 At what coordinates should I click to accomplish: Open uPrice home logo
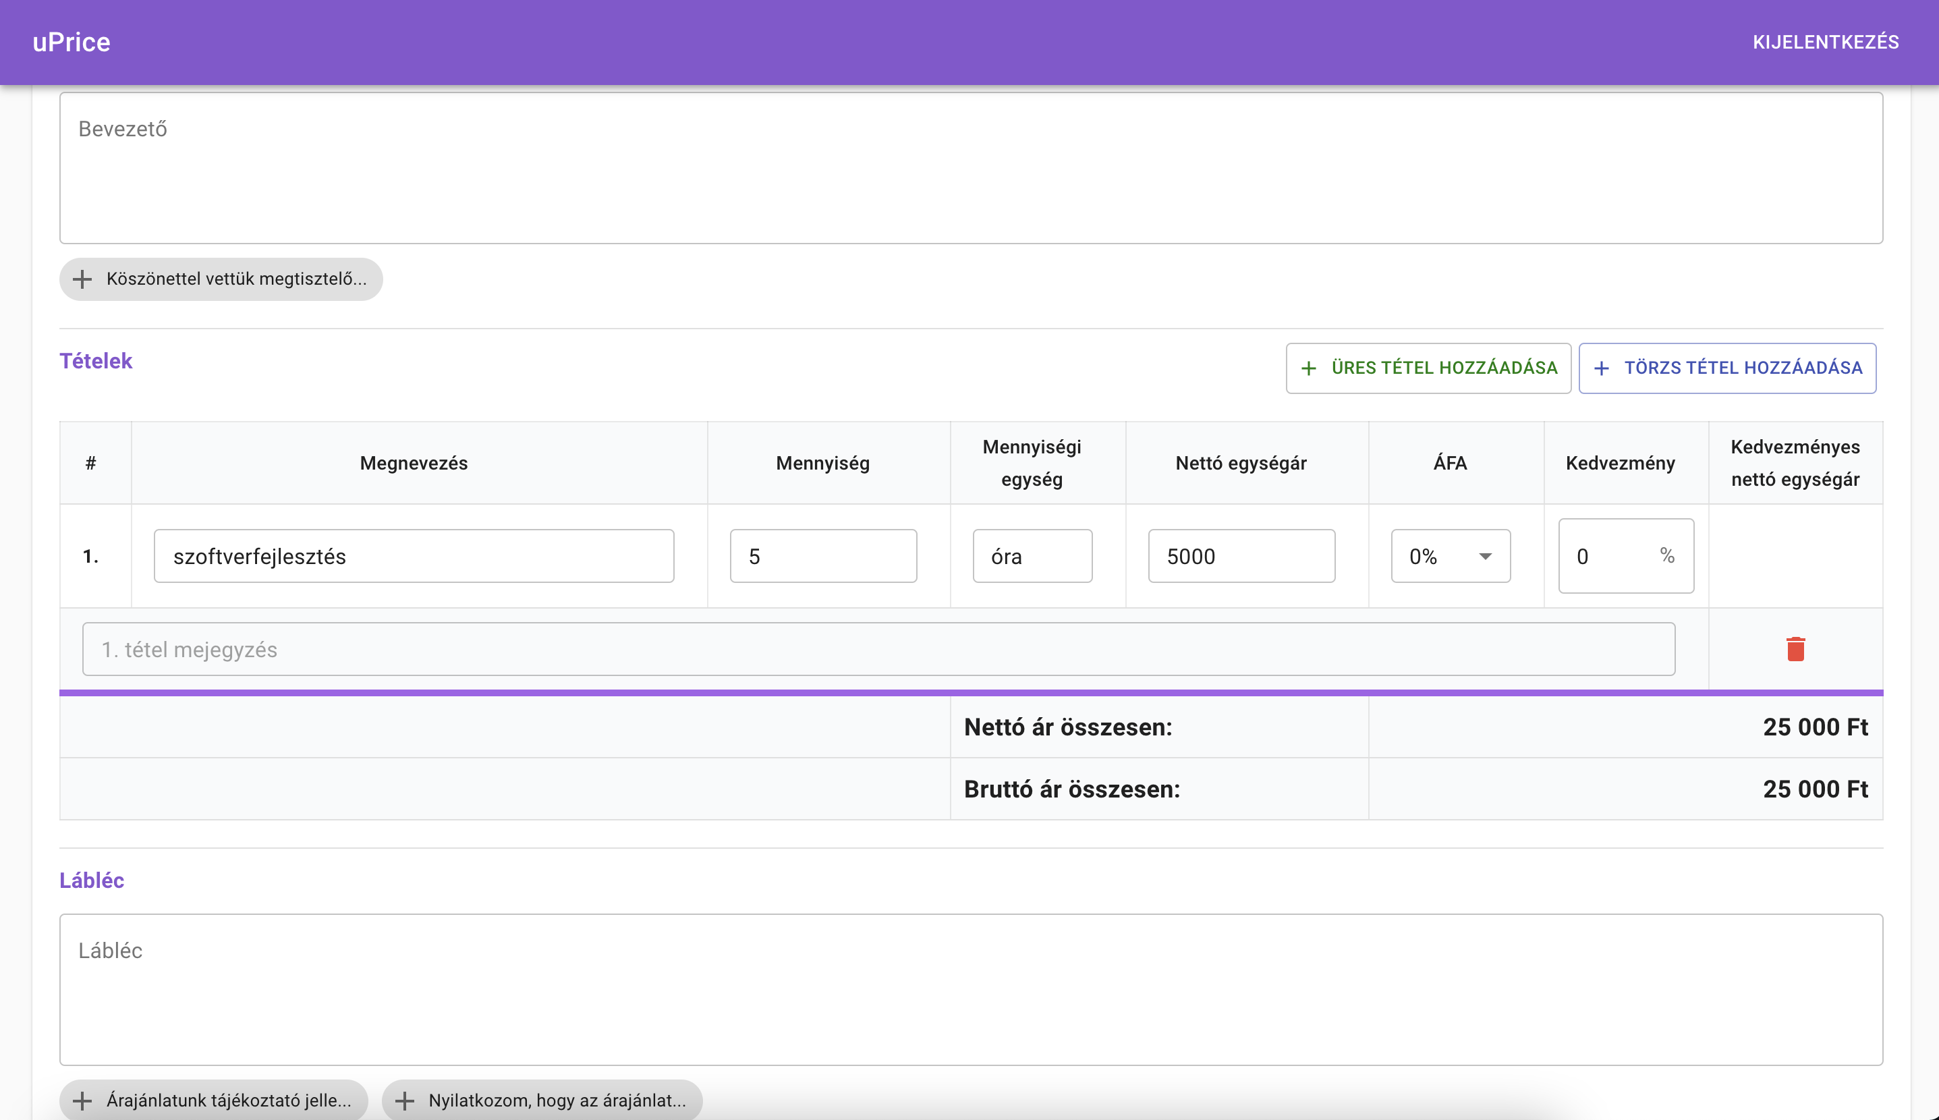point(72,43)
